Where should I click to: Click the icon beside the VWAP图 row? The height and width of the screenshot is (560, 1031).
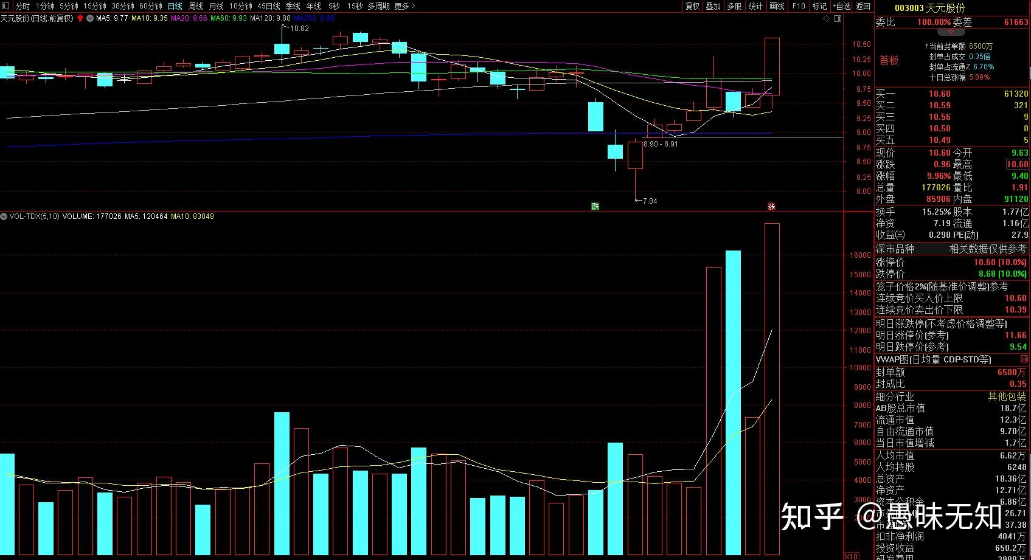(x=1025, y=359)
